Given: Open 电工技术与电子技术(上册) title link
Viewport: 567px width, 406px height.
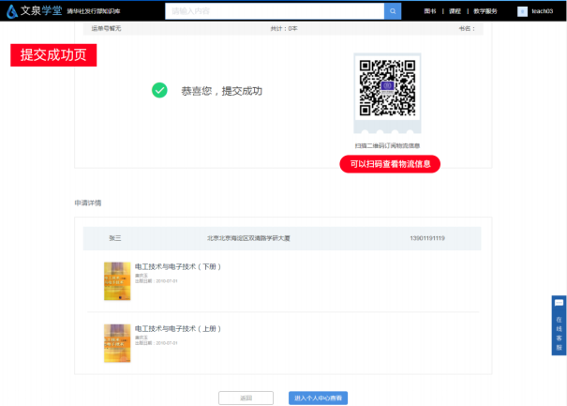Looking at the screenshot, I should (177, 328).
